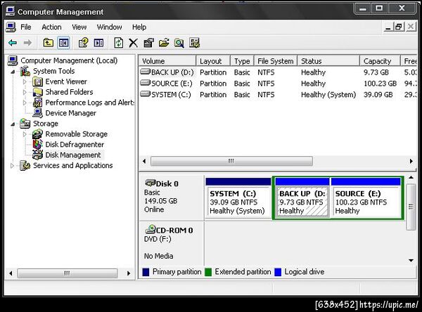Click the open folder toolbar icon
Image resolution: width=422 pixels, height=312 pixels.
click(x=164, y=43)
